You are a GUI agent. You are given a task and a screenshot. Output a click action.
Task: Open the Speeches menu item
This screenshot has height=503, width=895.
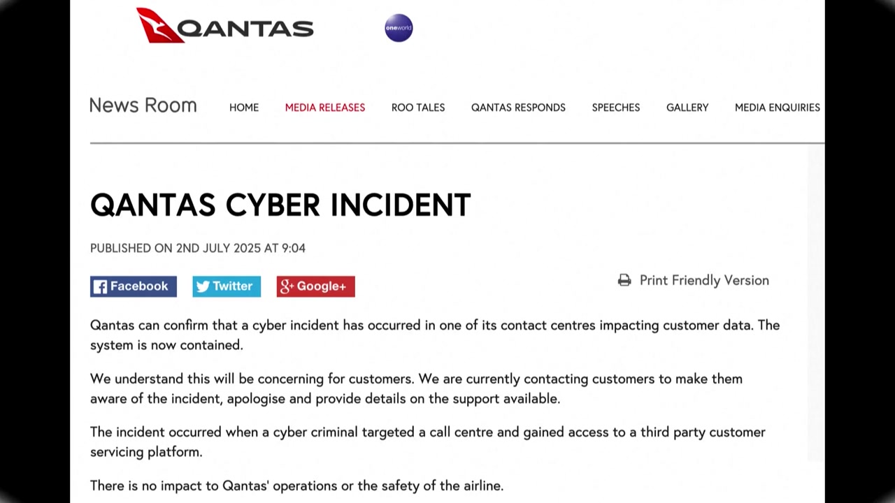pos(616,108)
